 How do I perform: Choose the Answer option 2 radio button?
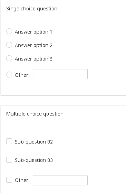9,45
